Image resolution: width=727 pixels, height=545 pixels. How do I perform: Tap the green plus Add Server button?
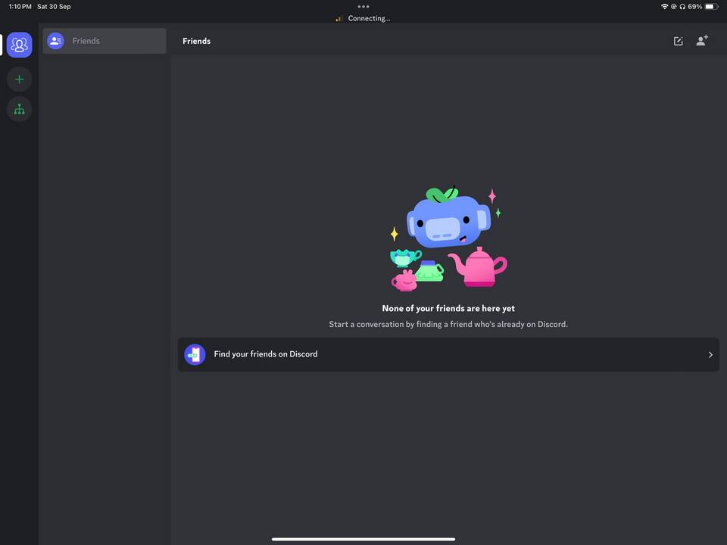pyautogui.click(x=19, y=79)
